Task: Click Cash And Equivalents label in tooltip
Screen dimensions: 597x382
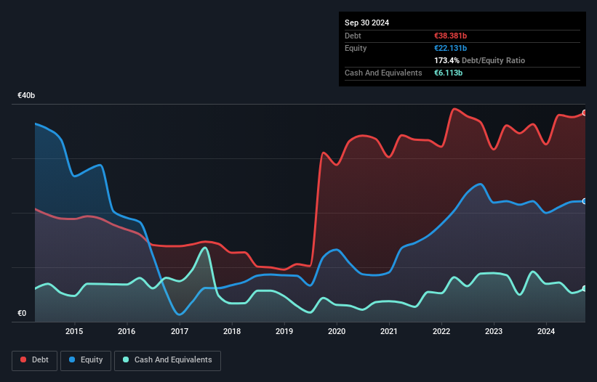Action: pos(383,73)
